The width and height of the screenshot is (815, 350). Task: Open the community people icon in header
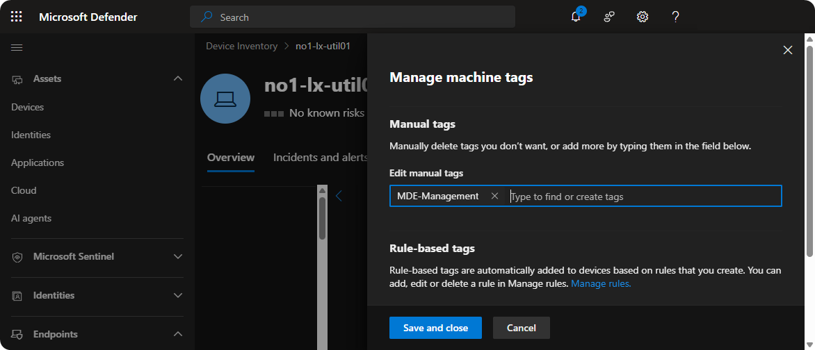pyautogui.click(x=609, y=17)
